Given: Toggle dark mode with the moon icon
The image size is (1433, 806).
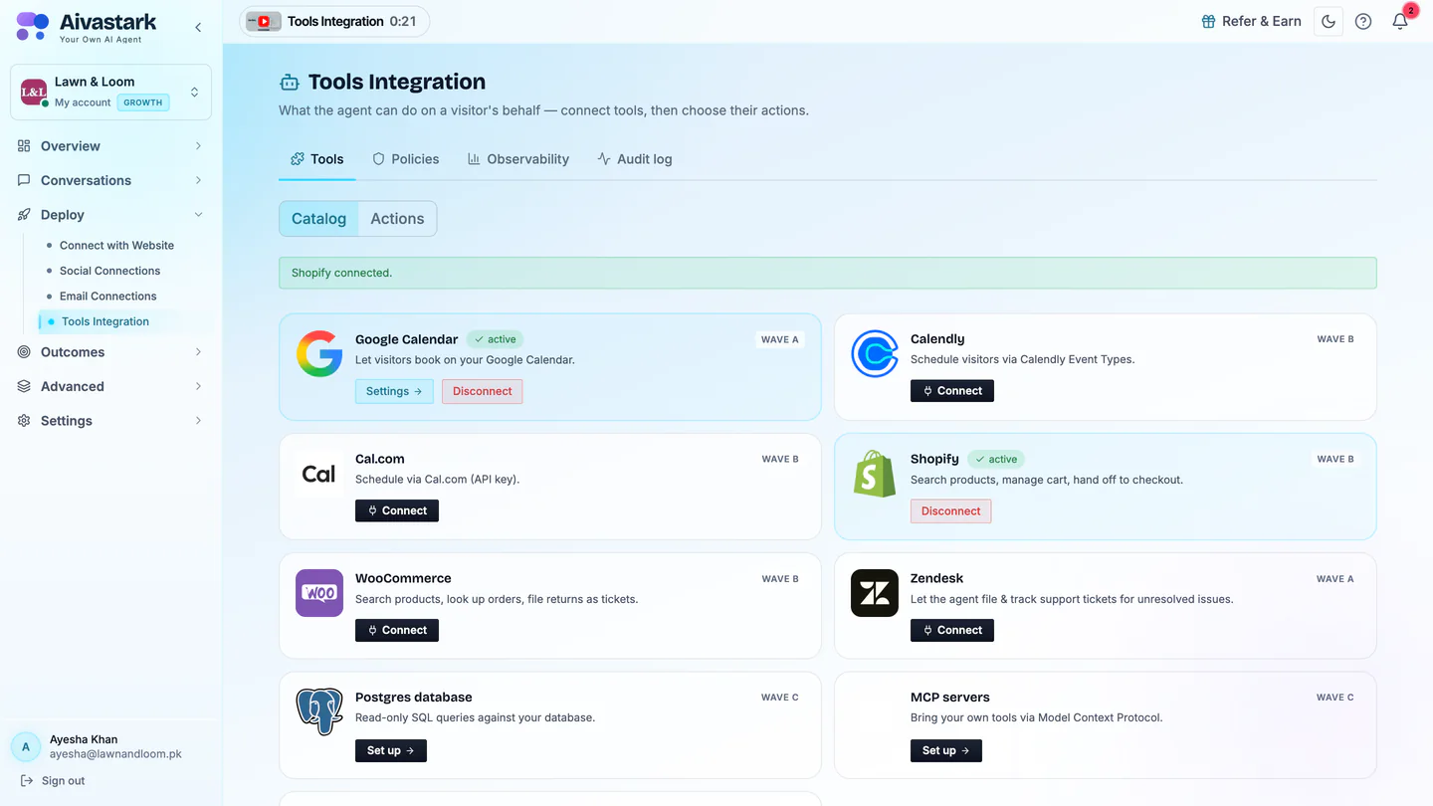Looking at the screenshot, I should click(1329, 21).
